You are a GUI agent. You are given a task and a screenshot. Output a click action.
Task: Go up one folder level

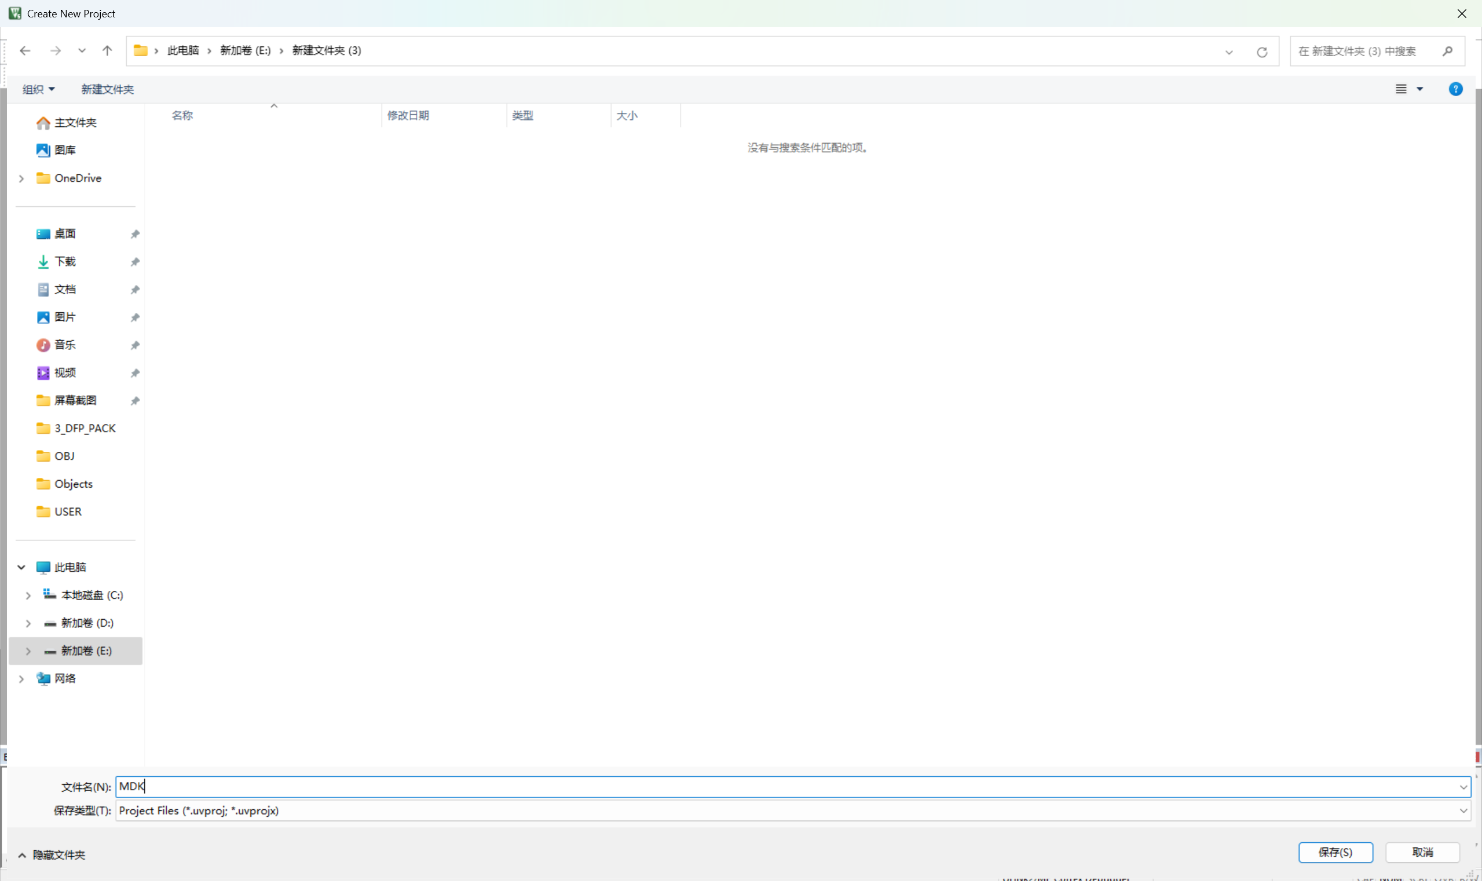[x=107, y=51]
